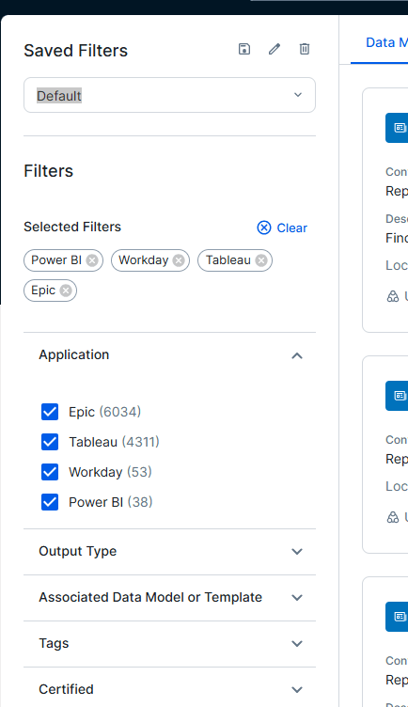Click the Epic (6034) label text
Viewport: 408px width, 707px height.
click(x=104, y=412)
